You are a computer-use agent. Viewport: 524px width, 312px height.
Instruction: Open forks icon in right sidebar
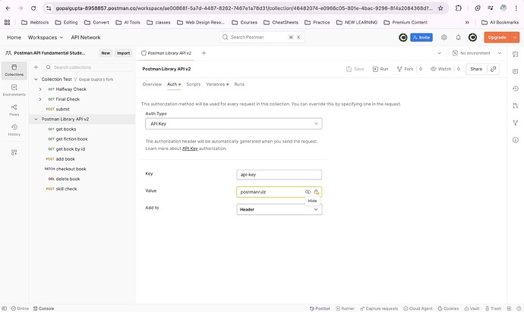[x=516, y=123]
